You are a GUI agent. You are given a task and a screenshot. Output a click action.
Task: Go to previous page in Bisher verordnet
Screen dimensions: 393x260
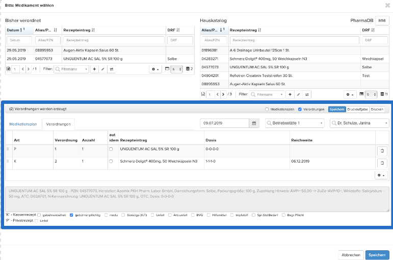pos(22,69)
